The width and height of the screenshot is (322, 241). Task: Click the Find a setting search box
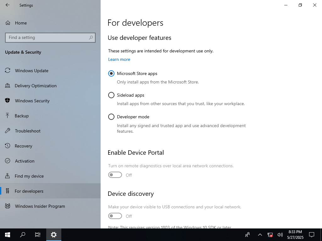[x=50, y=38]
